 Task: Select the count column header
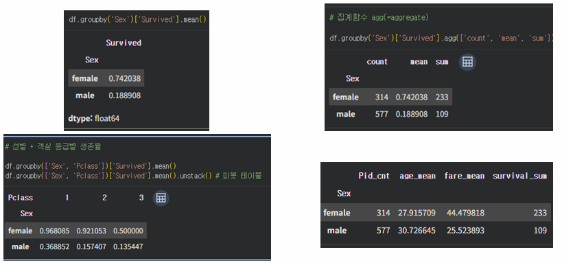click(x=377, y=62)
